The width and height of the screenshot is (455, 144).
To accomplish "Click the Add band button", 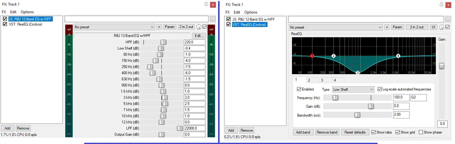I will coord(303,132).
